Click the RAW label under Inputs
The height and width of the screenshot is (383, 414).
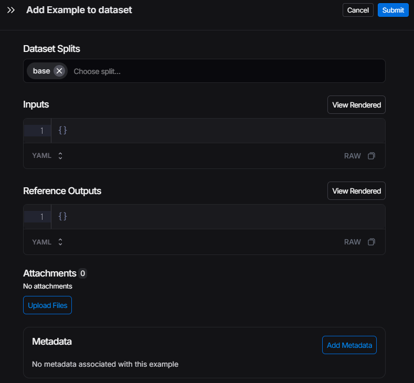352,156
